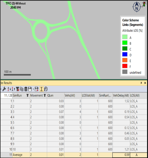Click the VehDelay(All) column header
Screen dimensions: 148x158
[x=121, y=95]
